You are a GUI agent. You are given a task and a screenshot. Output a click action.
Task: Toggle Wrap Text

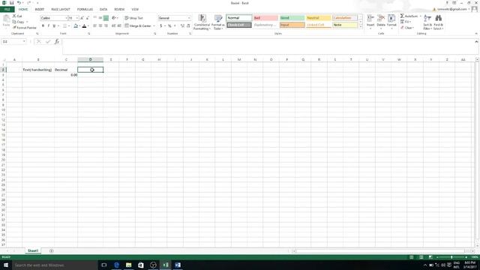[x=133, y=18]
